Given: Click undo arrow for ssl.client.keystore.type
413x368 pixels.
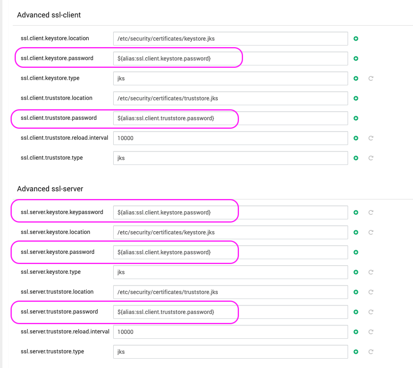Looking at the screenshot, I should tap(370, 78).
